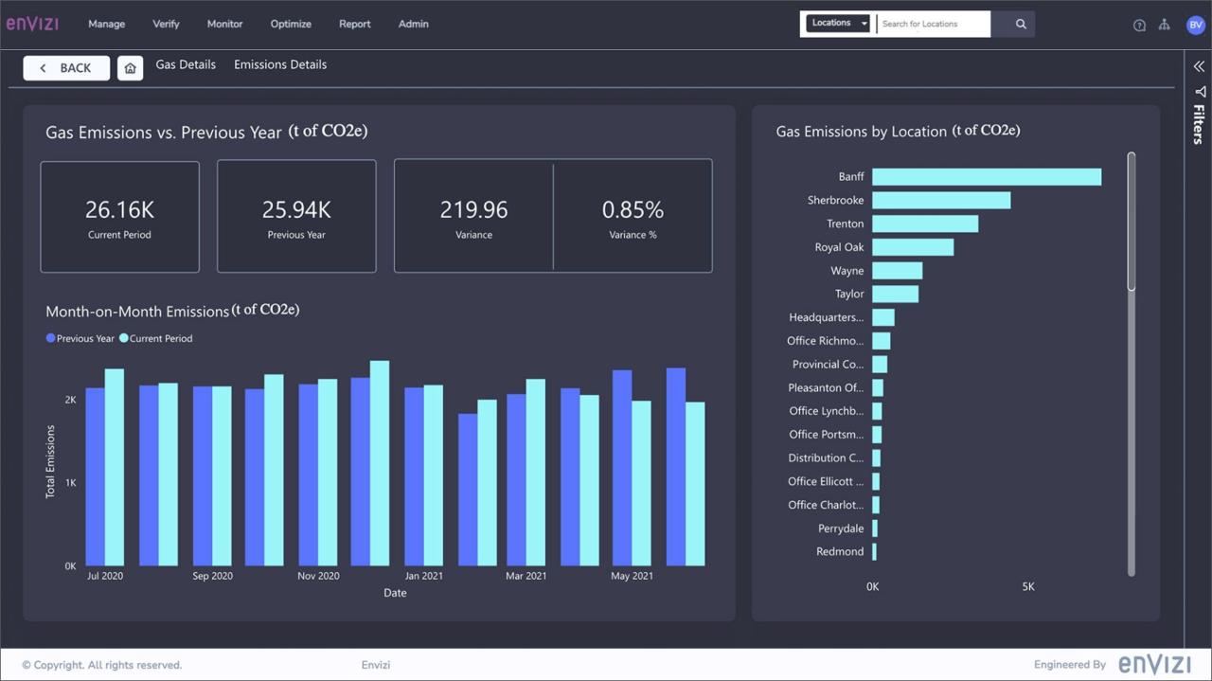Toggle Previous Year legend series
This screenshot has width=1212, height=681.
click(x=80, y=338)
